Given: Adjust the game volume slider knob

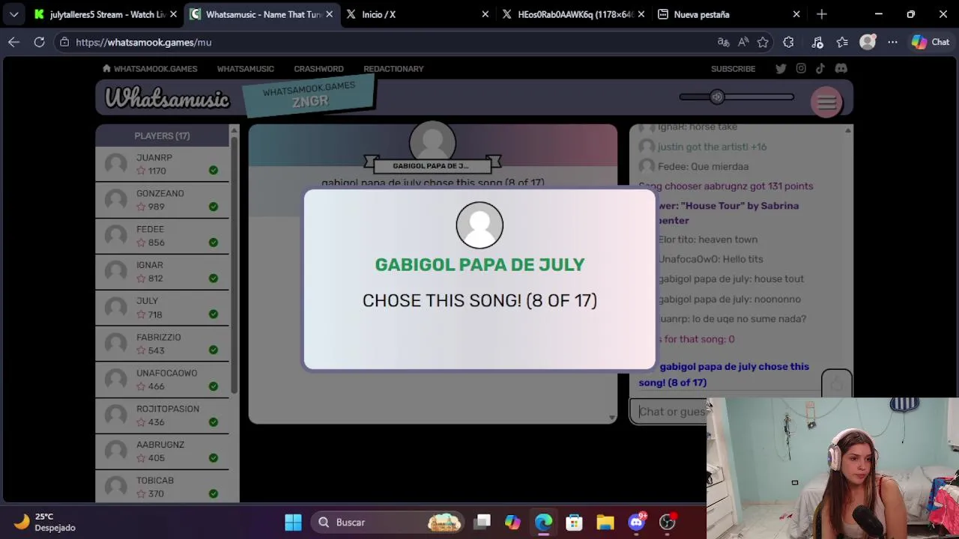Looking at the screenshot, I should click(717, 97).
